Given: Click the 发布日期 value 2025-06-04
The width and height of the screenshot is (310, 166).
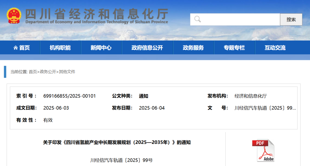Looking at the screenshot, I should (x=152, y=108).
